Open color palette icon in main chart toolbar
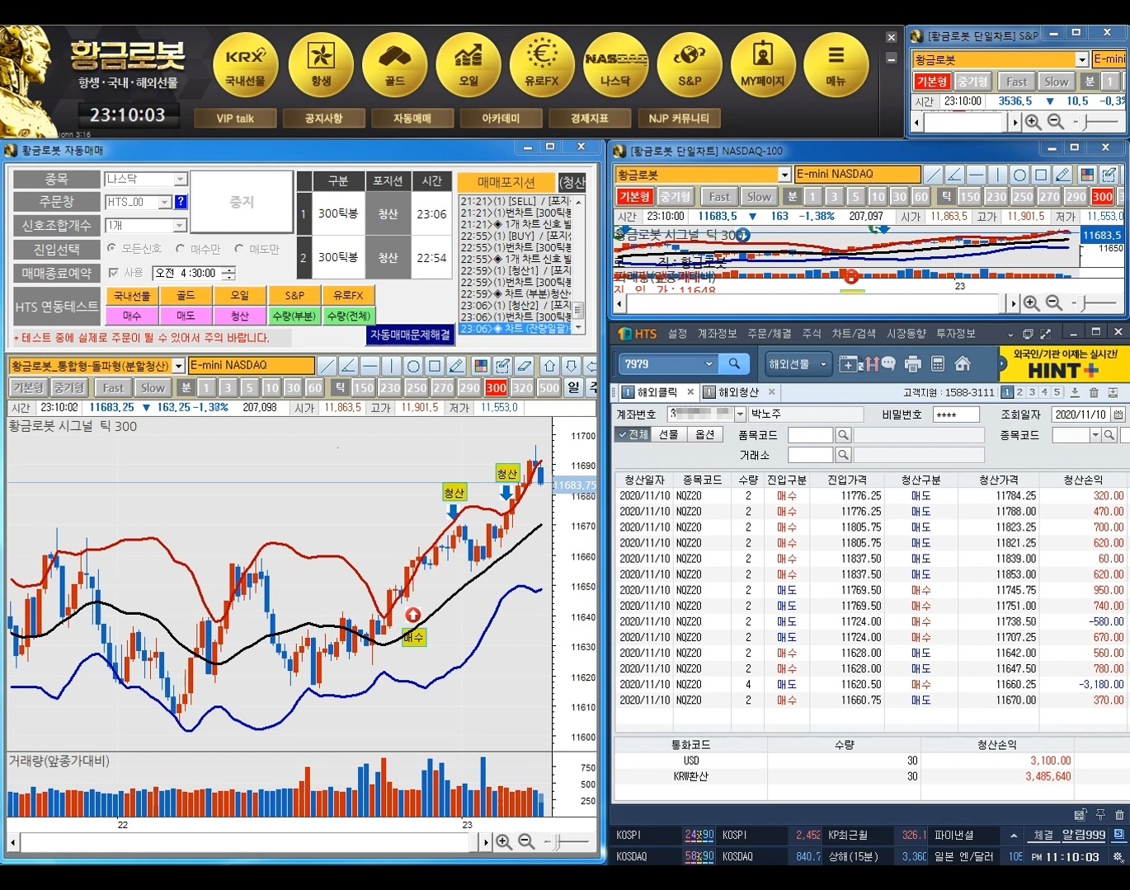Viewport: 1130px width, 890px height. pos(481,366)
